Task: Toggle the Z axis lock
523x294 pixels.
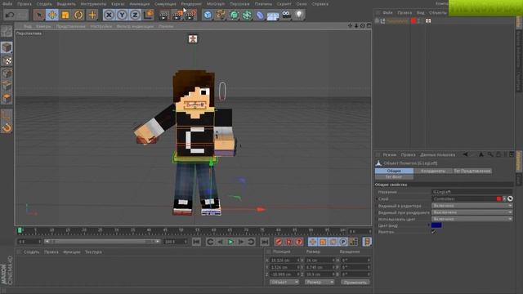Action: 135,15
